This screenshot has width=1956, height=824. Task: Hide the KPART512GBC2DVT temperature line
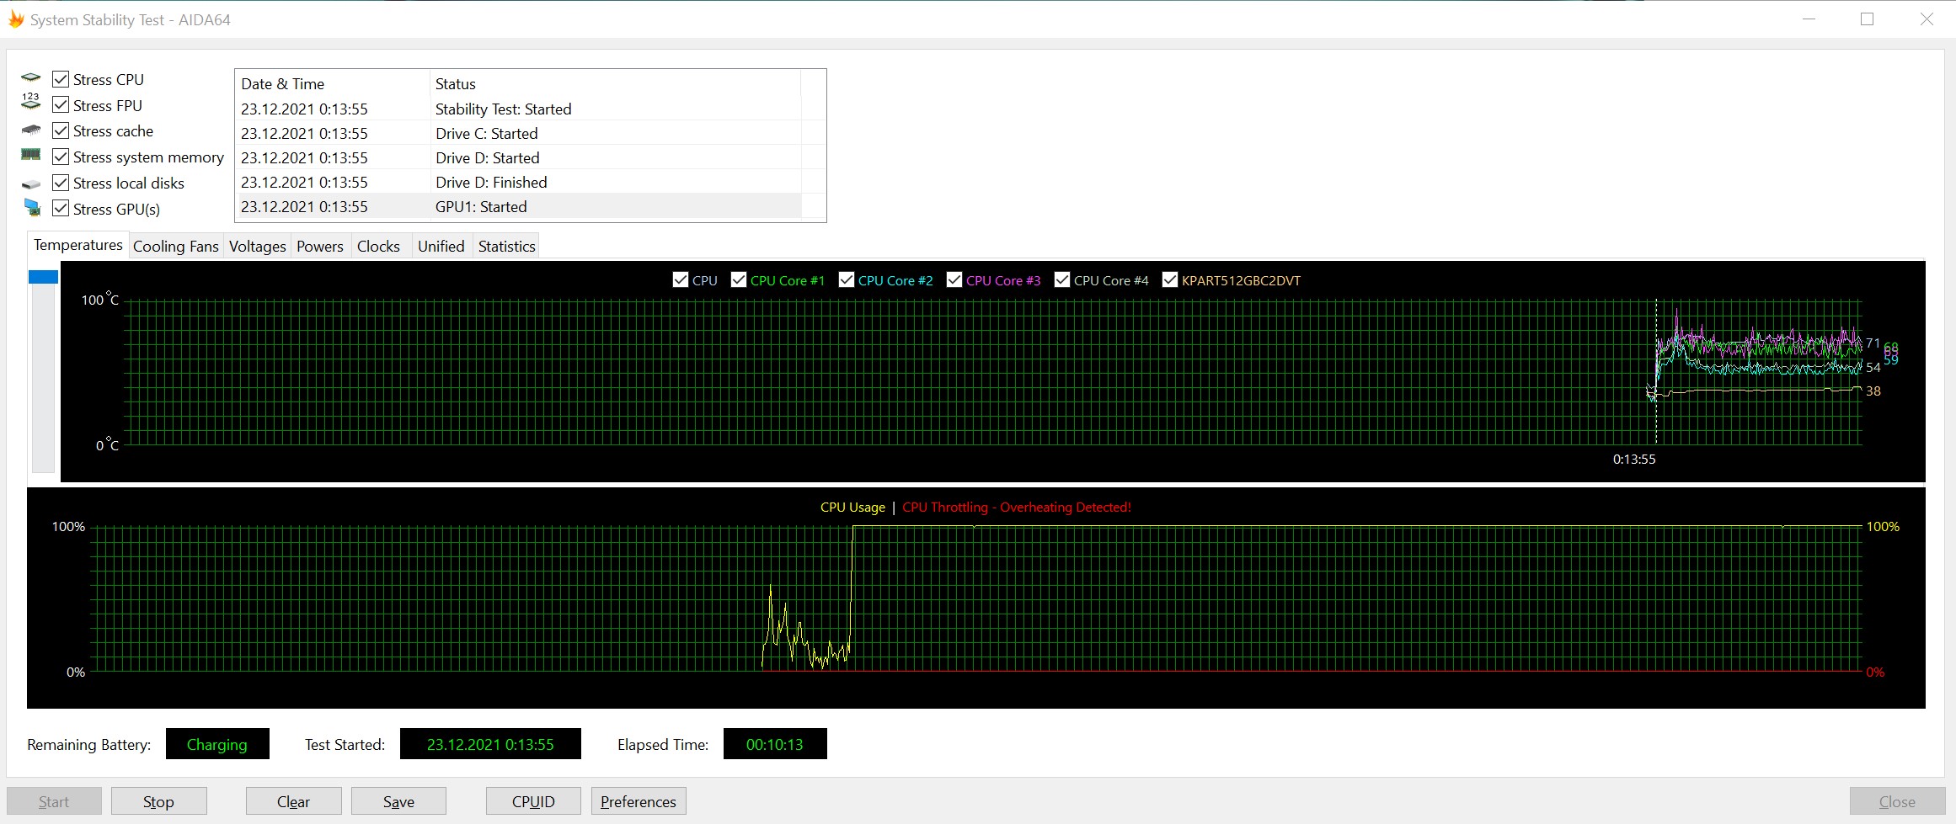click(1170, 280)
